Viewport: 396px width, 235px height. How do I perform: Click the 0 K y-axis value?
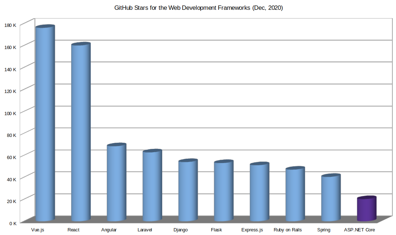[x=13, y=223]
